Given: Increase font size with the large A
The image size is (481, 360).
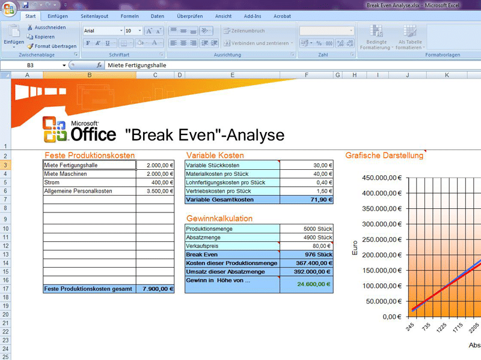Looking at the screenshot, I should pyautogui.click(x=149, y=31).
